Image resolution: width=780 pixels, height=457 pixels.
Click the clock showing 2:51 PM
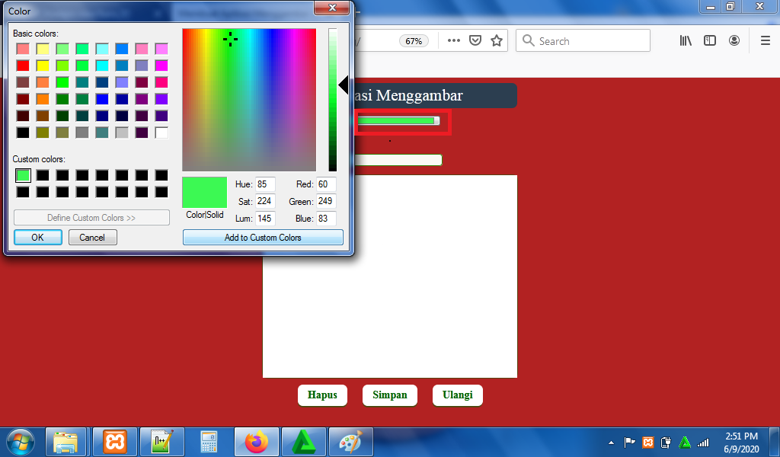point(741,436)
